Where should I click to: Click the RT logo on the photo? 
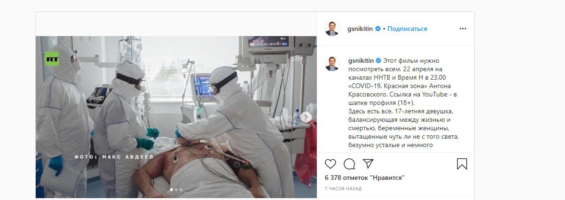click(52, 59)
